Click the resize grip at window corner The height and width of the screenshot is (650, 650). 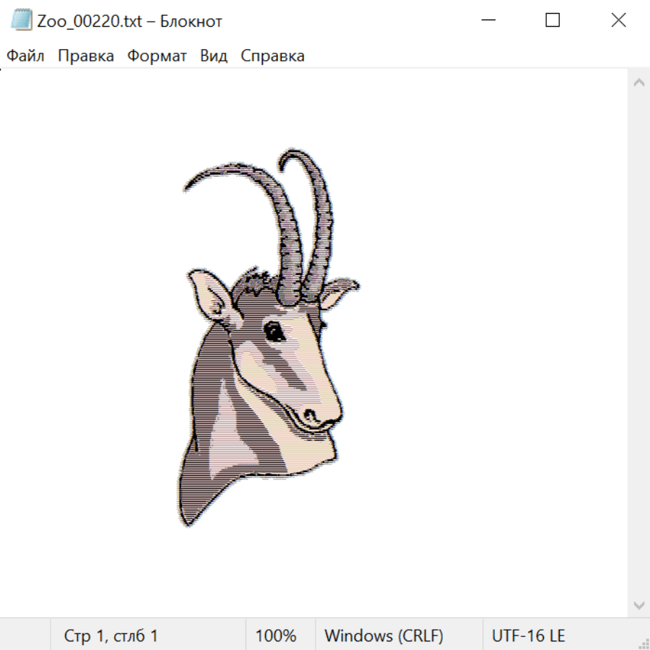643,643
